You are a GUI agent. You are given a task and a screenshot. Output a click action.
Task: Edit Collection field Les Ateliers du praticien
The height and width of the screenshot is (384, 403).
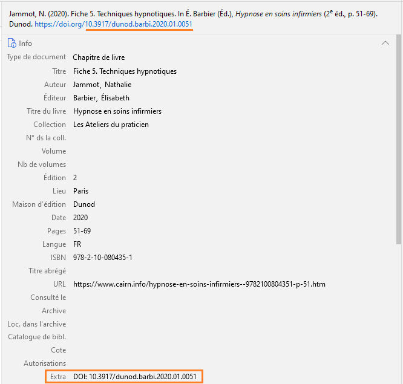[111, 125]
